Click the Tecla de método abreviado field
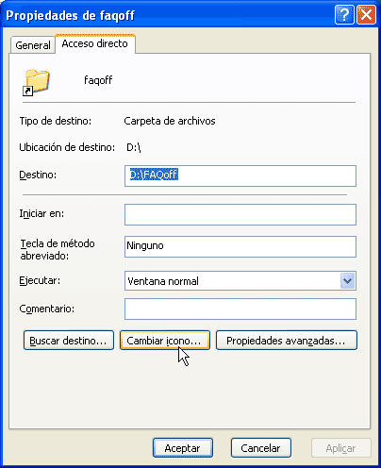Screen dimensions: 381x468 click(x=240, y=246)
